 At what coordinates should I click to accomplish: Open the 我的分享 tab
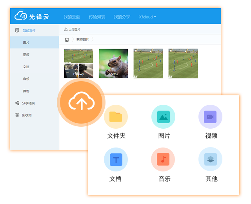click(122, 17)
